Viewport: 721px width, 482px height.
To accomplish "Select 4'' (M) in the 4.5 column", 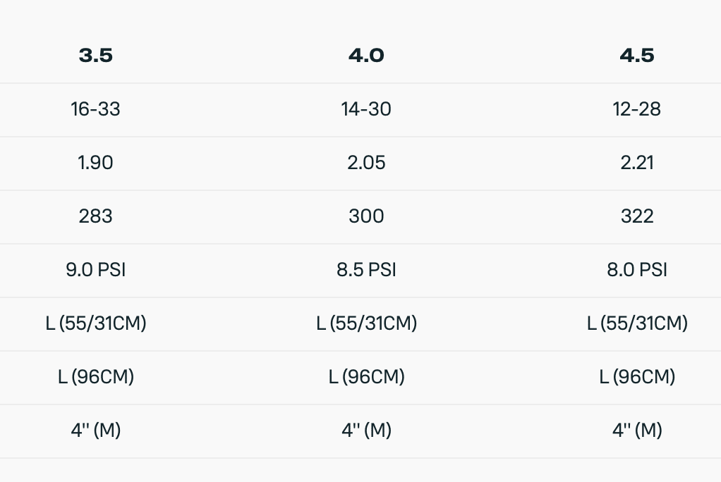I will pyautogui.click(x=637, y=431).
